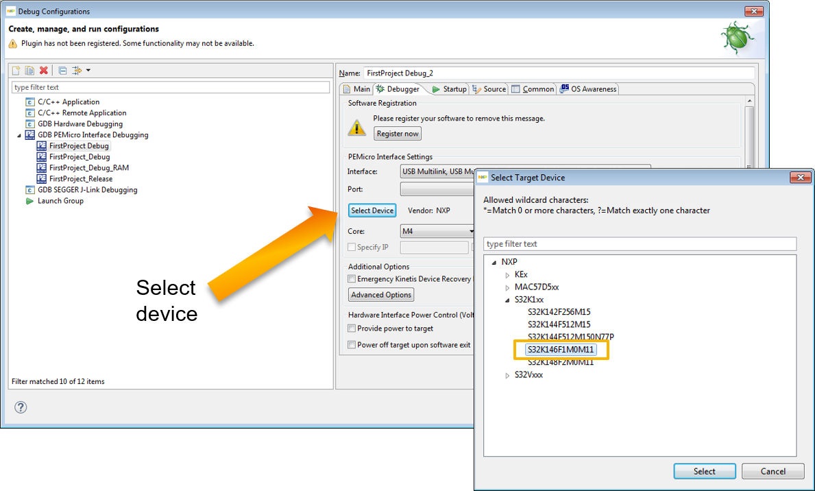Switch to the Startup tab
815x491 pixels.
pos(449,89)
